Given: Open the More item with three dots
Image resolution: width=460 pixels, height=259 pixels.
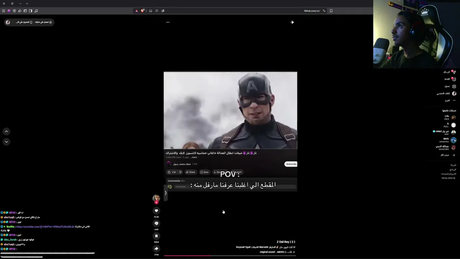Looking at the screenshot, I should (451, 100).
